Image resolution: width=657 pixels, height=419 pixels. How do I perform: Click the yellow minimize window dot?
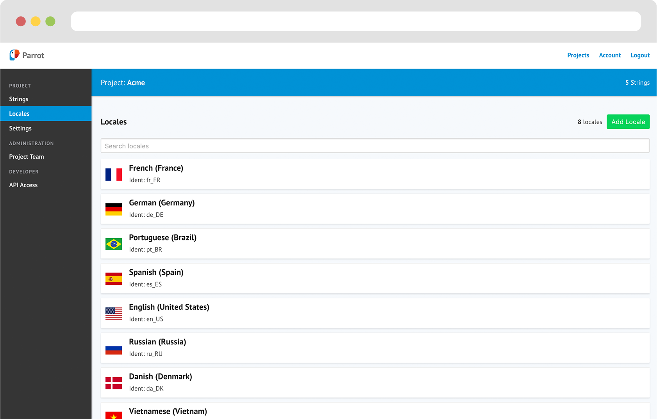tap(36, 21)
